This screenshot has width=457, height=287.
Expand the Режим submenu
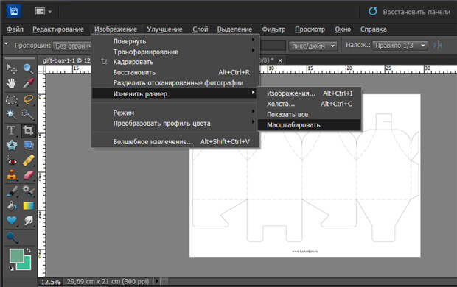[175, 113]
